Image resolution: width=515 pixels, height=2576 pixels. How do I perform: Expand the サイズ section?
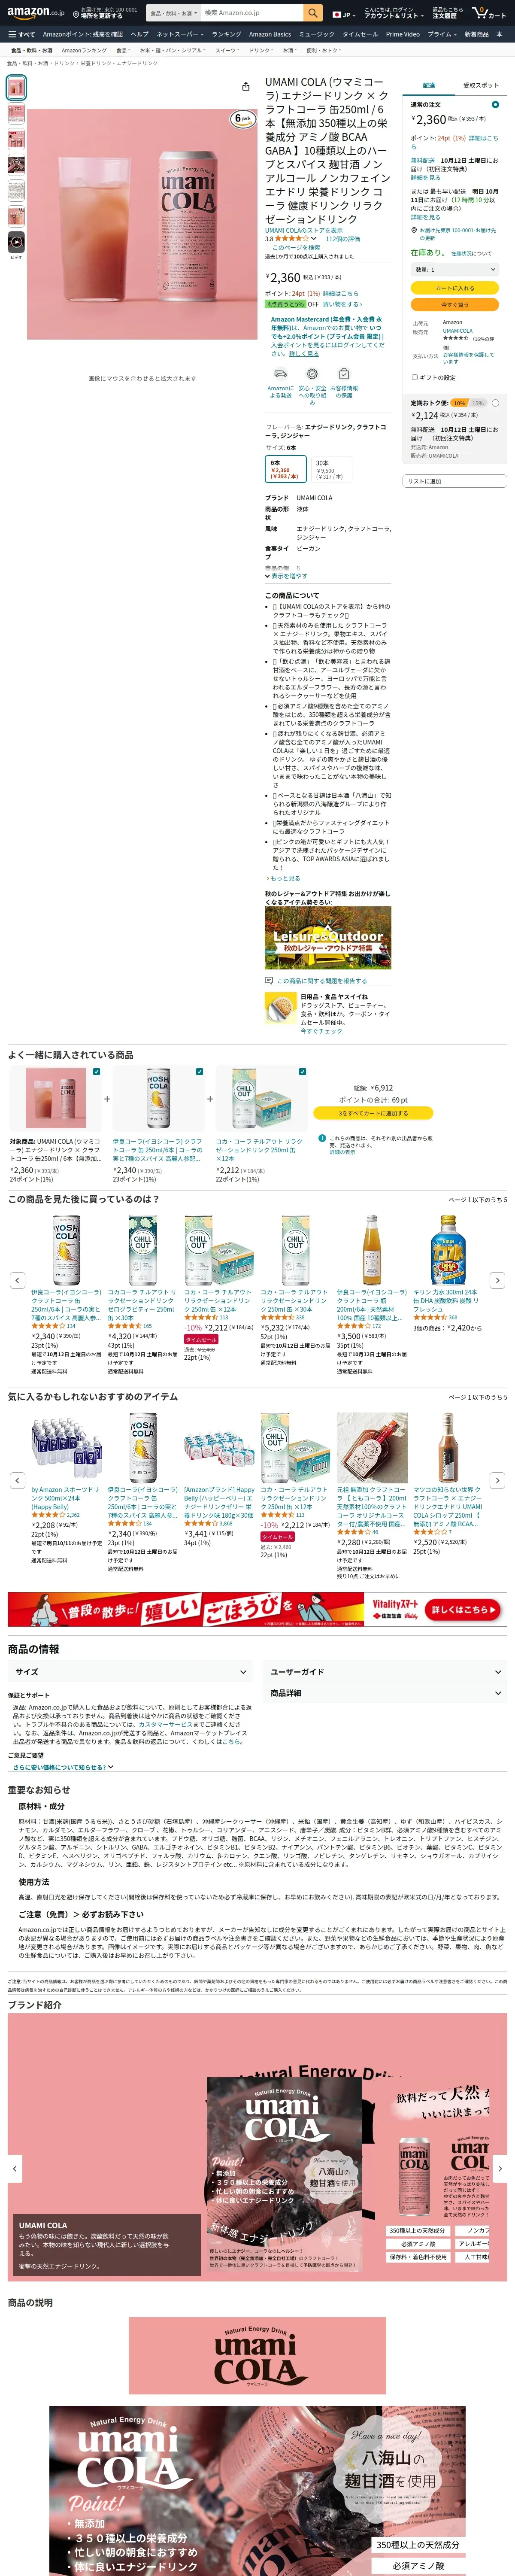130,1671
